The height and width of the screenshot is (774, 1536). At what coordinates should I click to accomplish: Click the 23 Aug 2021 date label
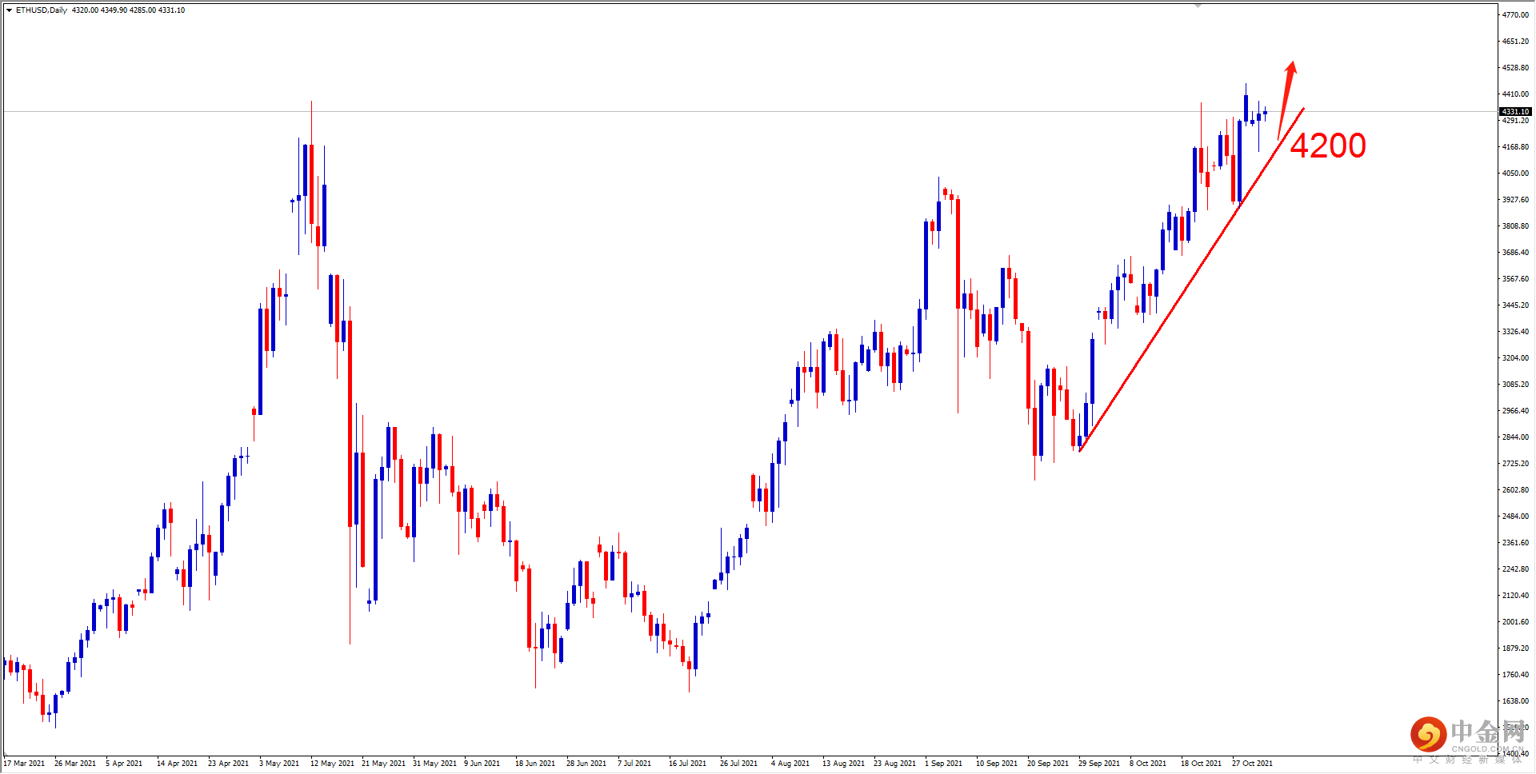895,764
